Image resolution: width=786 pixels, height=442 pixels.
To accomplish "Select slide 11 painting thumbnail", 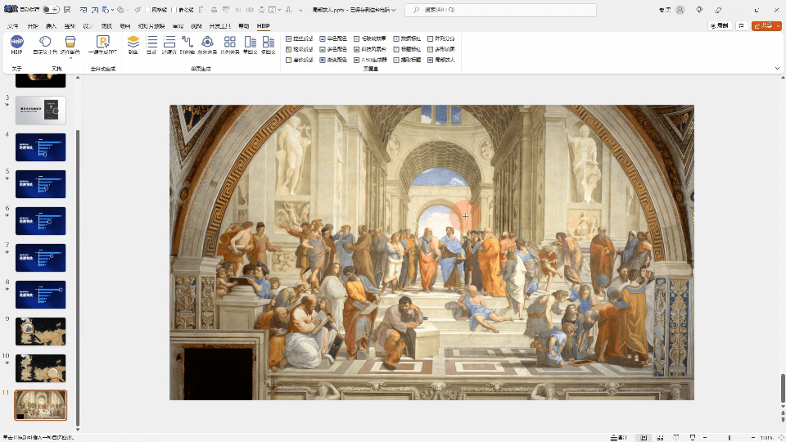I will point(41,405).
